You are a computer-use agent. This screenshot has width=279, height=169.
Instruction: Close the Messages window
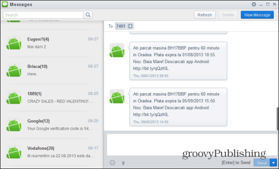(x=274, y=4)
